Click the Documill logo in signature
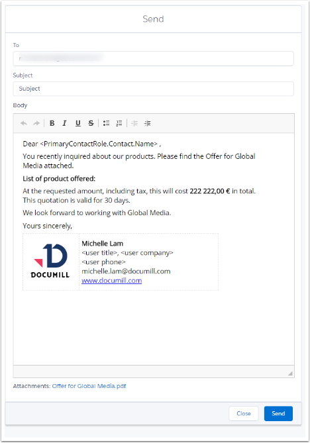The height and width of the screenshot is (443, 310). click(x=50, y=261)
